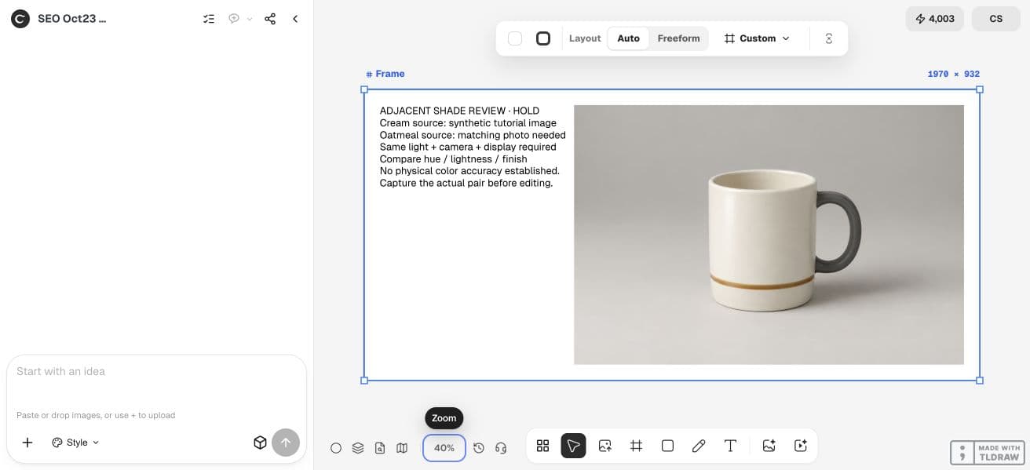
Task: Open the Custom frame size dropdown
Action: pos(757,38)
